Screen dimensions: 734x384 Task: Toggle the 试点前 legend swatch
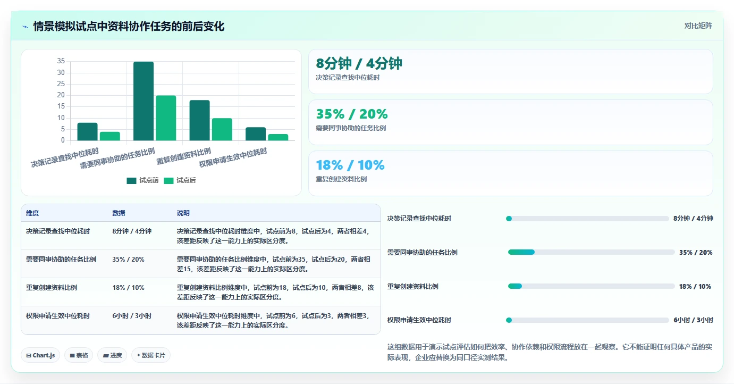(x=131, y=180)
